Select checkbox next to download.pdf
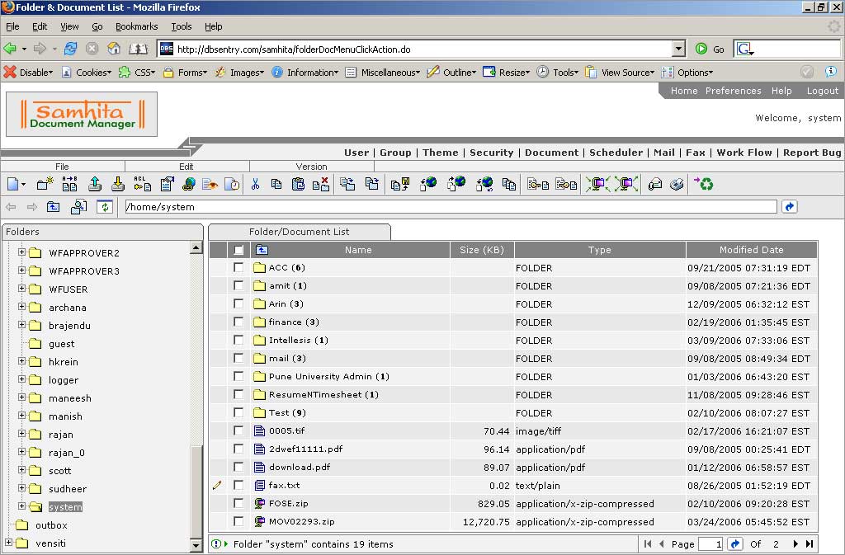Screen dimensions: 845x555 coord(238,467)
